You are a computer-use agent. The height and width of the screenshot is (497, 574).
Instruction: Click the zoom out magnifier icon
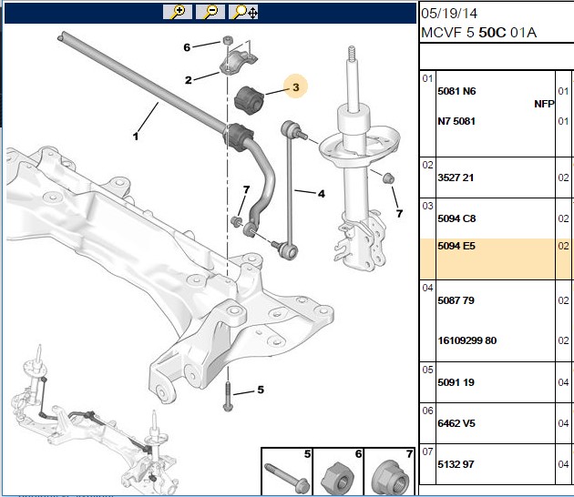210,12
